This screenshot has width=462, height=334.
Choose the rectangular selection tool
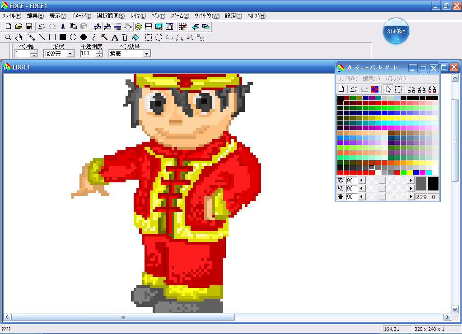[x=149, y=37]
